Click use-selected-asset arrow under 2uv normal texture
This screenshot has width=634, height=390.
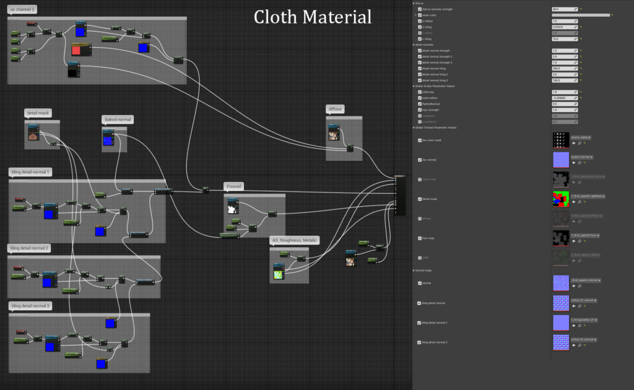575,162
